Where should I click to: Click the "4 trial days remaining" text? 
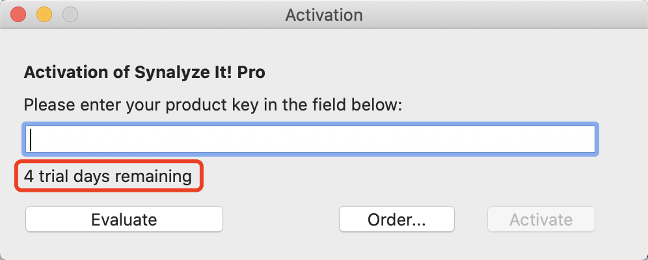click(108, 176)
